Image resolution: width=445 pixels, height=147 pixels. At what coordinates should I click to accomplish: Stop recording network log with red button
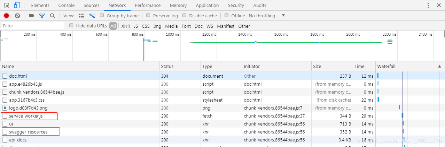tap(6, 16)
